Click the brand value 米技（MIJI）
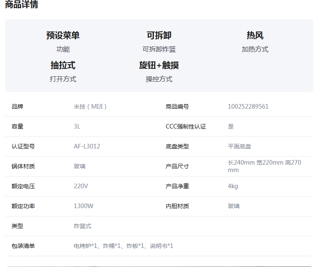 coord(90,107)
